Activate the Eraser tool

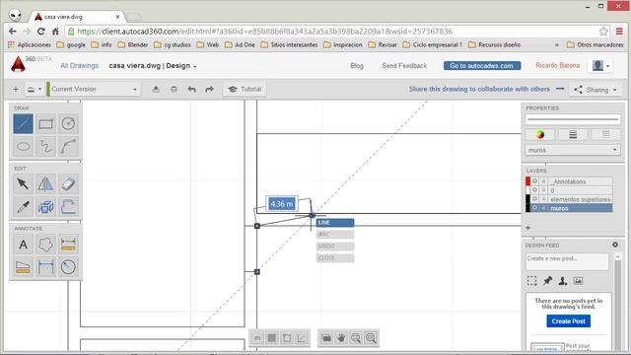[68, 184]
